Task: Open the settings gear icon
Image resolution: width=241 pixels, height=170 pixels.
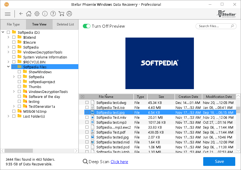Action: 37,14
